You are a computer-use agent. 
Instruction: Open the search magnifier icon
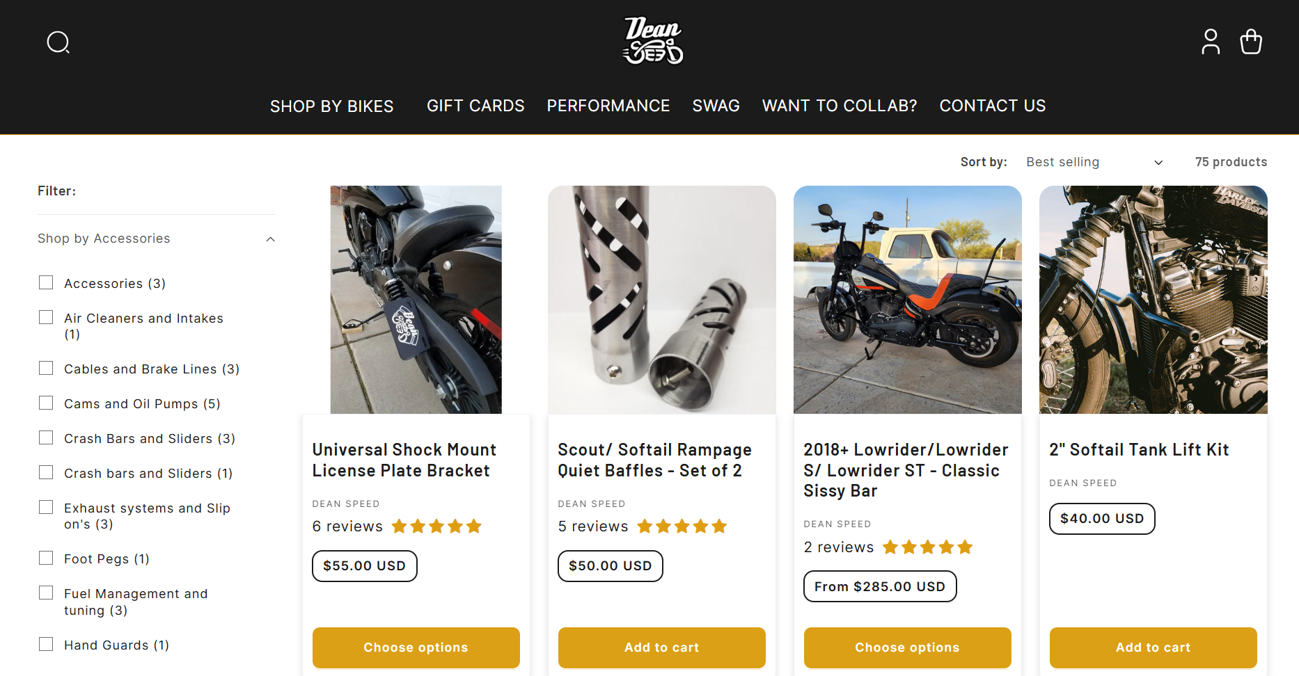pyautogui.click(x=58, y=42)
